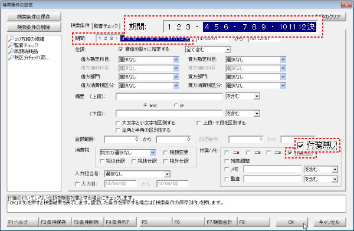This screenshot has height=231, width=354.
Task: Enable 上段・下段を区別する option
Action: 199,123
